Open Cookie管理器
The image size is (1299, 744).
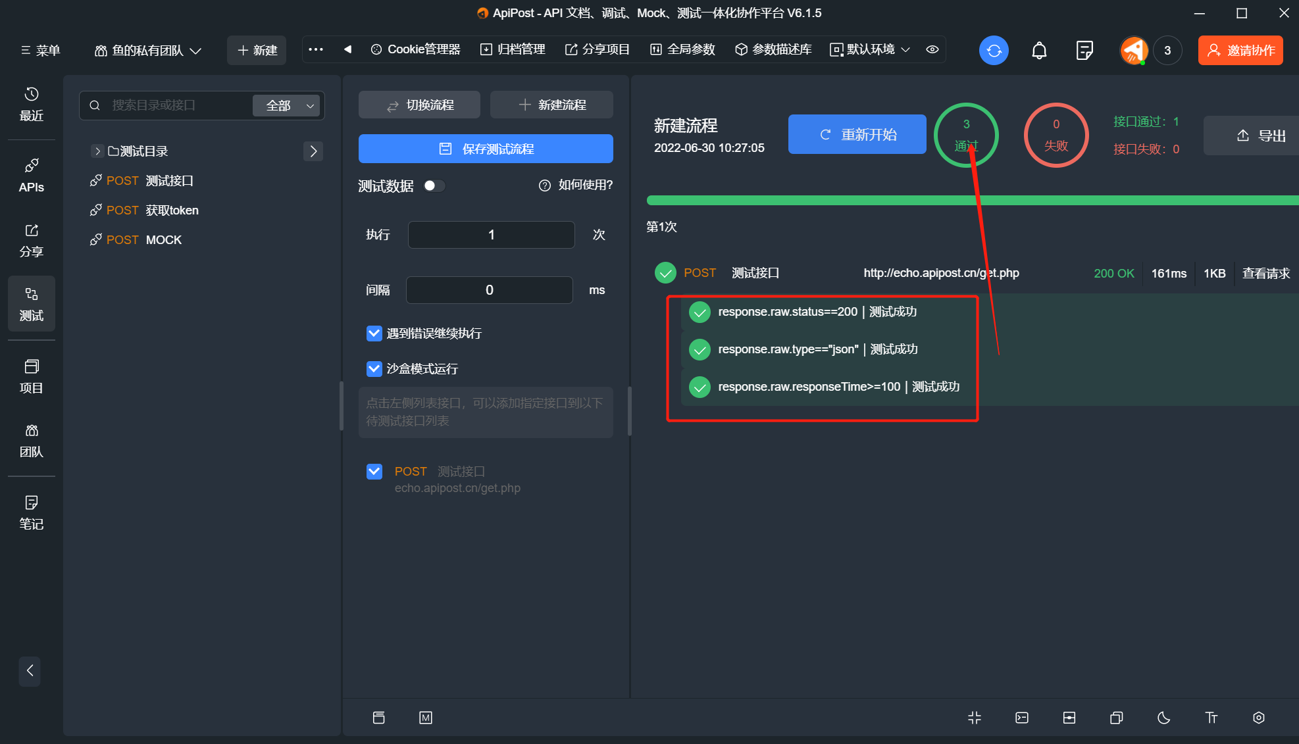(x=415, y=49)
